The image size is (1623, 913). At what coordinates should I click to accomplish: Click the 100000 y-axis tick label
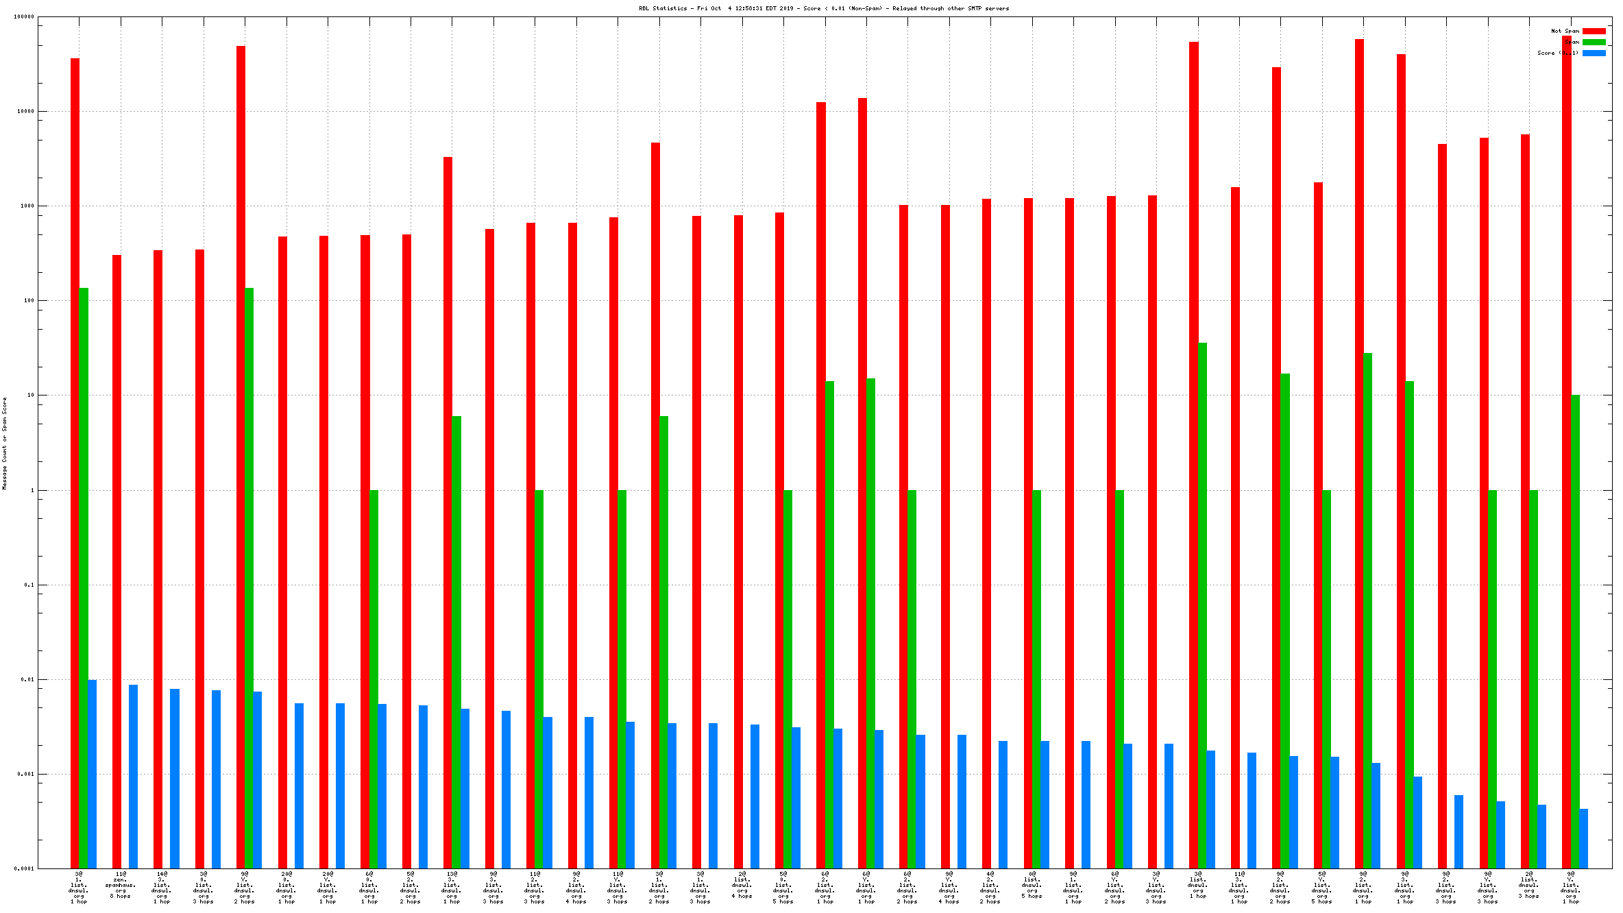[24, 16]
